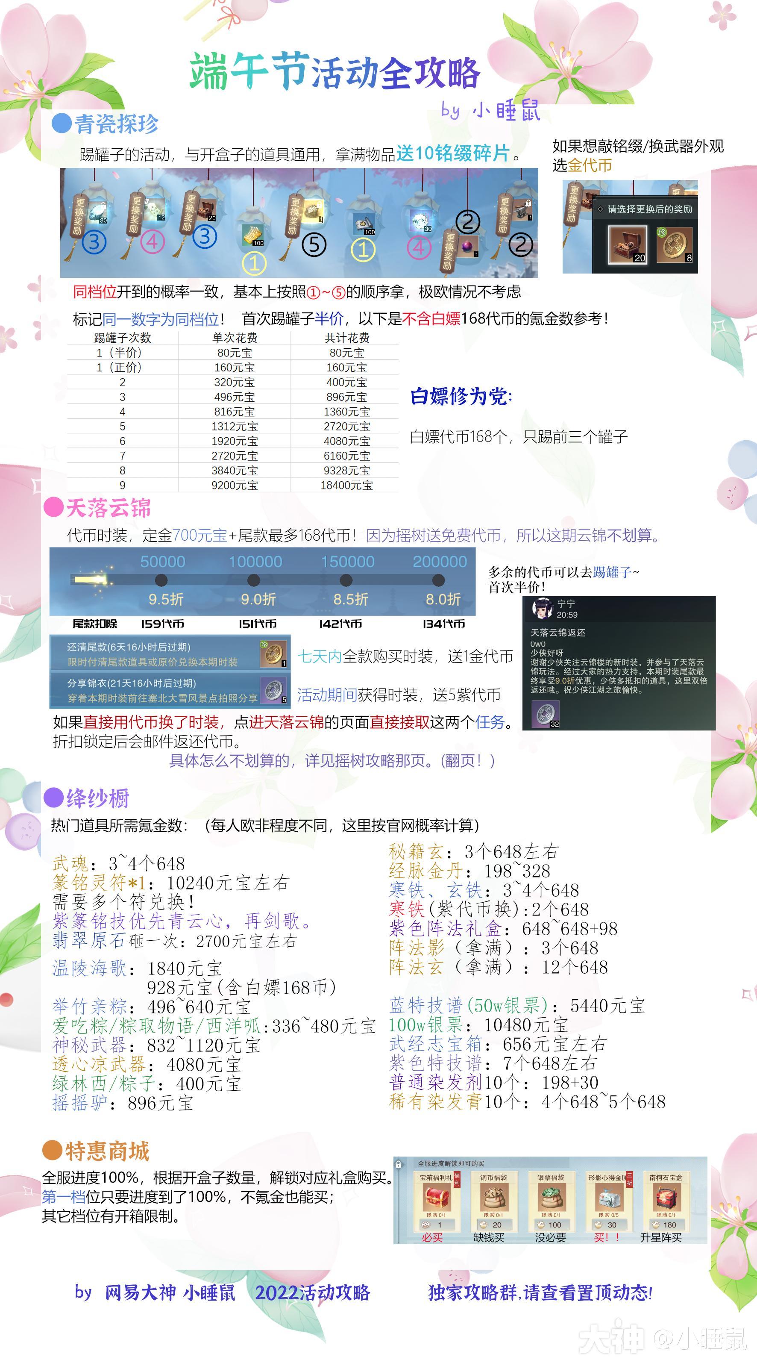Click the 网易大神 小睡鼠 footer credit
The image size is (757, 1363).
170,1292
